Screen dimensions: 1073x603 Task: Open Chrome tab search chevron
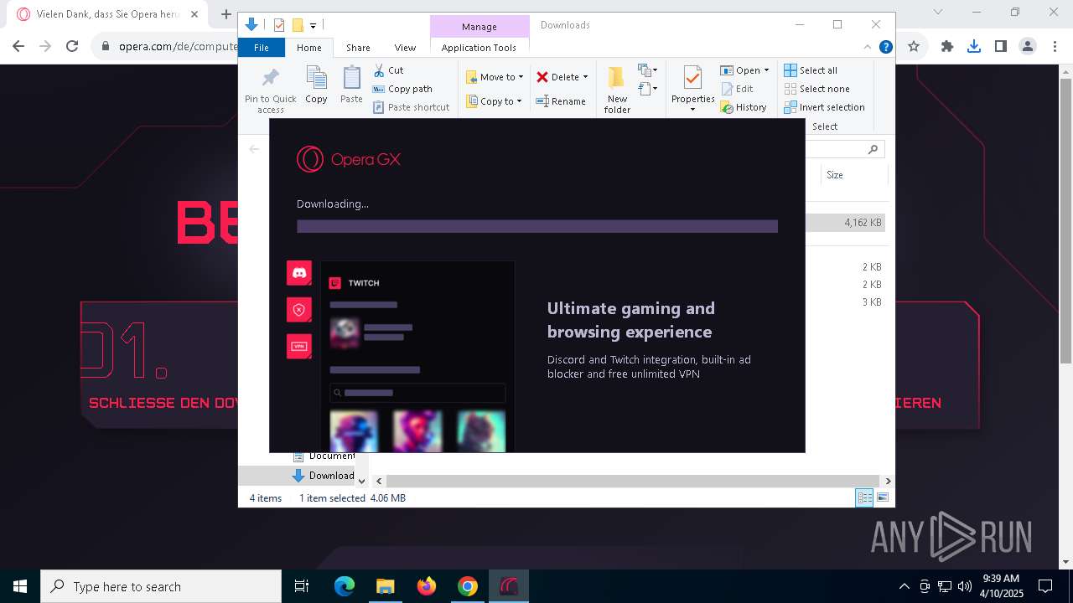click(938, 13)
